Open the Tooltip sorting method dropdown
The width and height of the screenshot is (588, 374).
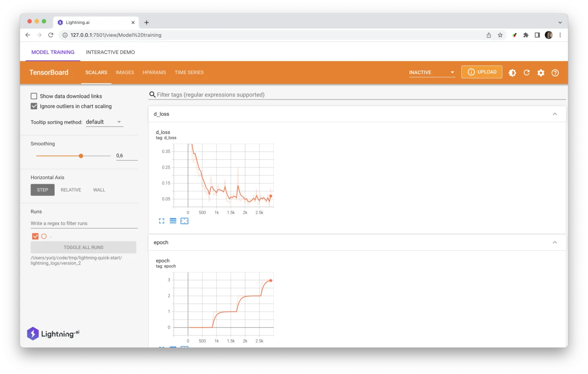click(x=104, y=122)
